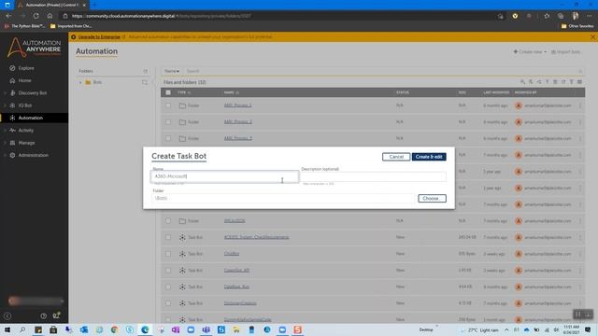598x336 pixels.
Task: Open help via the question mark icon
Action: [x=44, y=315]
